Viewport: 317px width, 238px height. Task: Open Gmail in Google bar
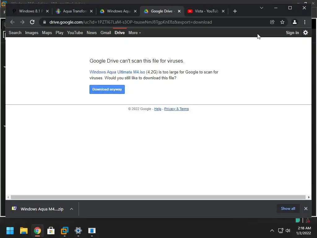pos(106,33)
